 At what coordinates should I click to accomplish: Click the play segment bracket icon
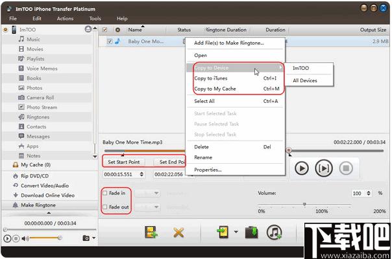tap(323, 168)
